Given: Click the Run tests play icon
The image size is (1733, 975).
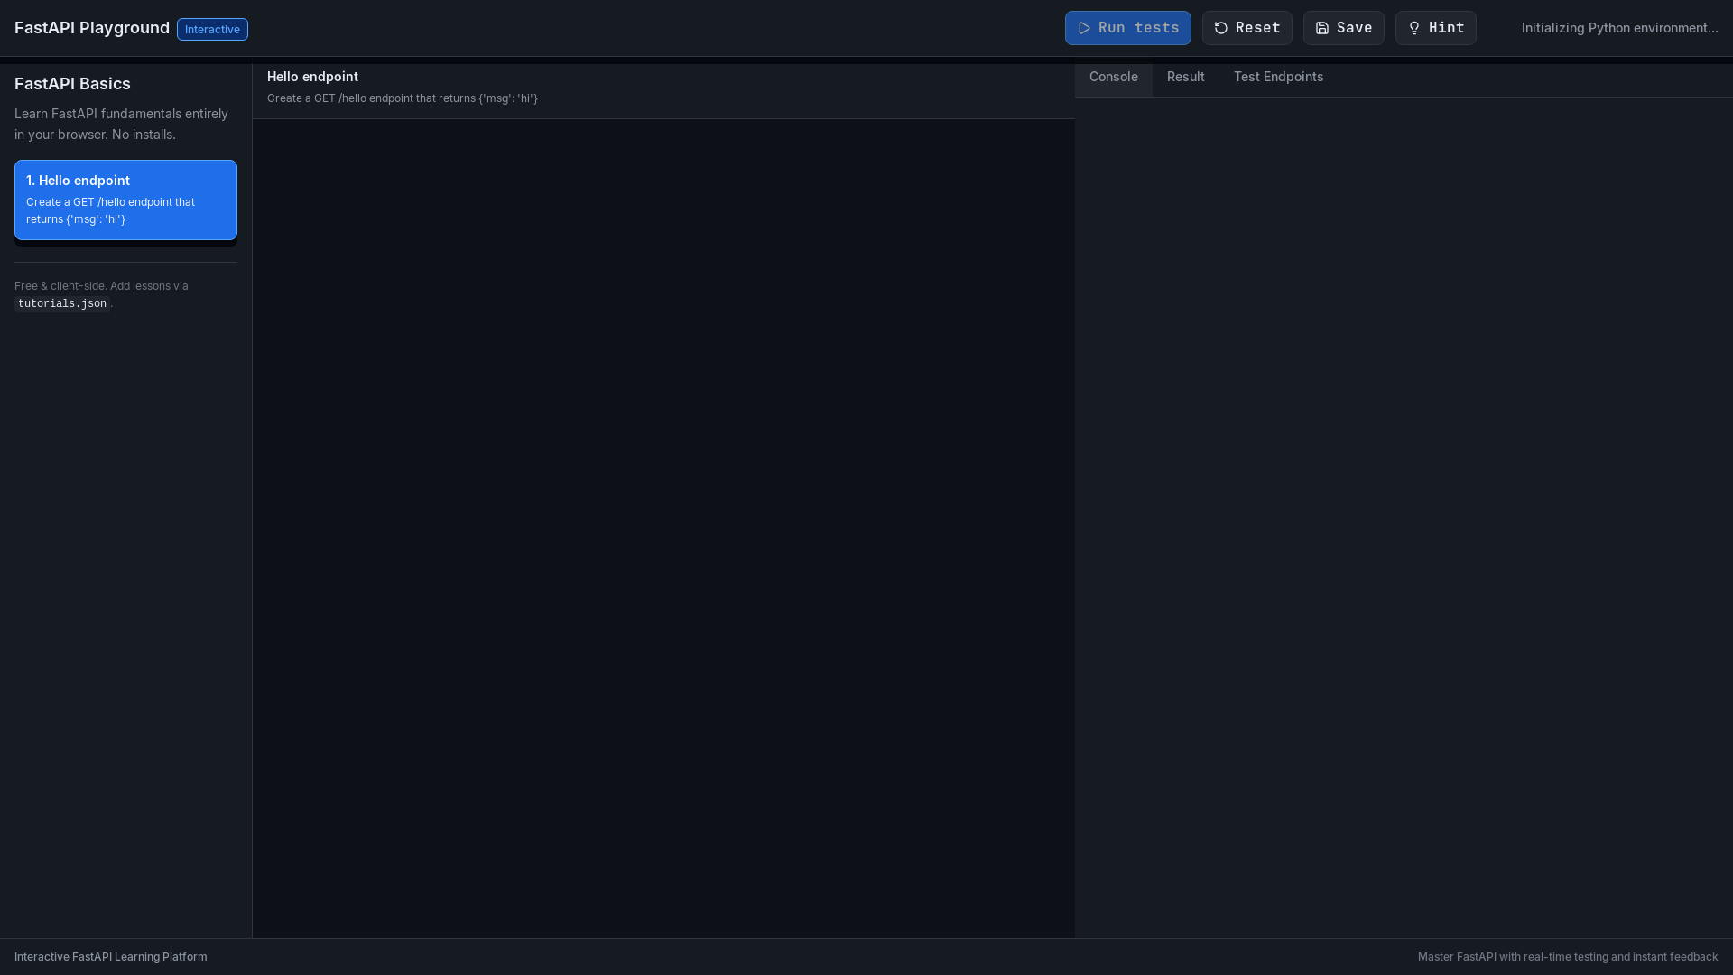Looking at the screenshot, I should coord(1084,28).
